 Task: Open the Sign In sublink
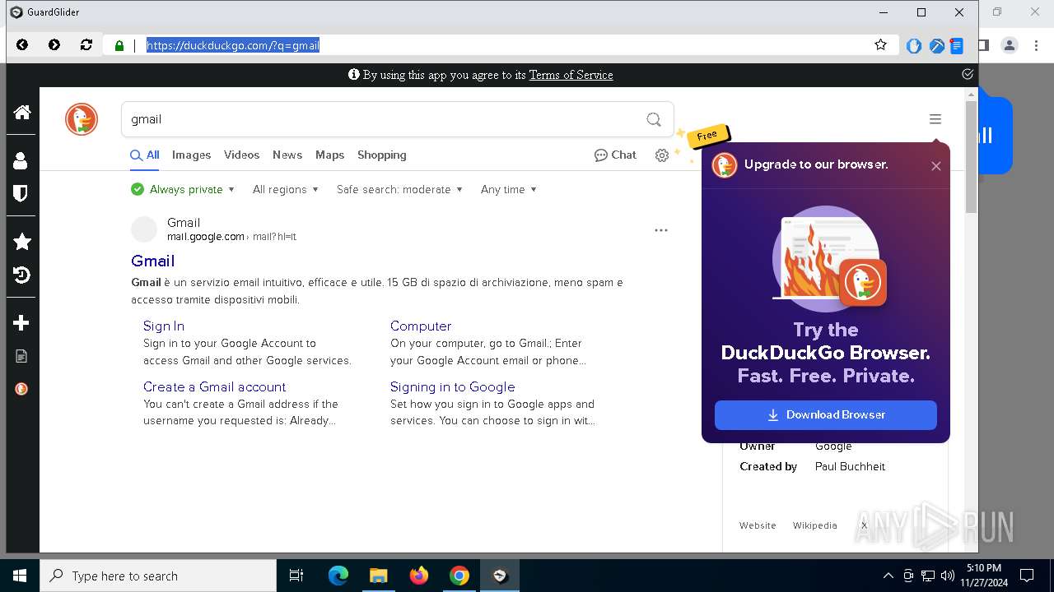pos(164,326)
